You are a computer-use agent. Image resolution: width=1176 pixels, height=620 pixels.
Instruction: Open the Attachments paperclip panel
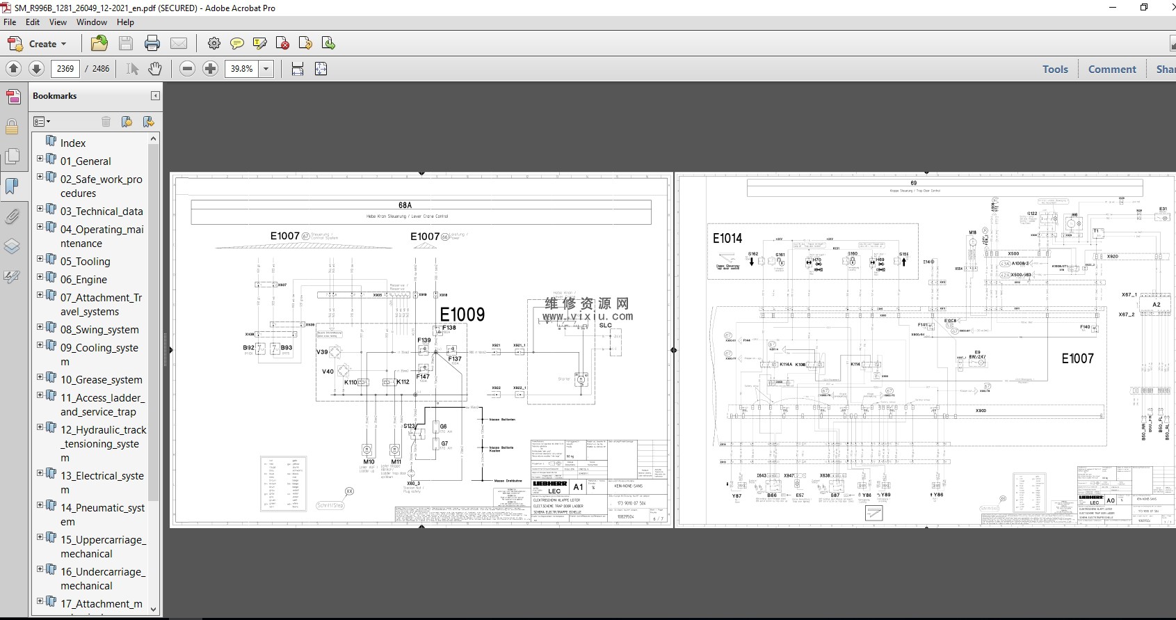pos(12,217)
